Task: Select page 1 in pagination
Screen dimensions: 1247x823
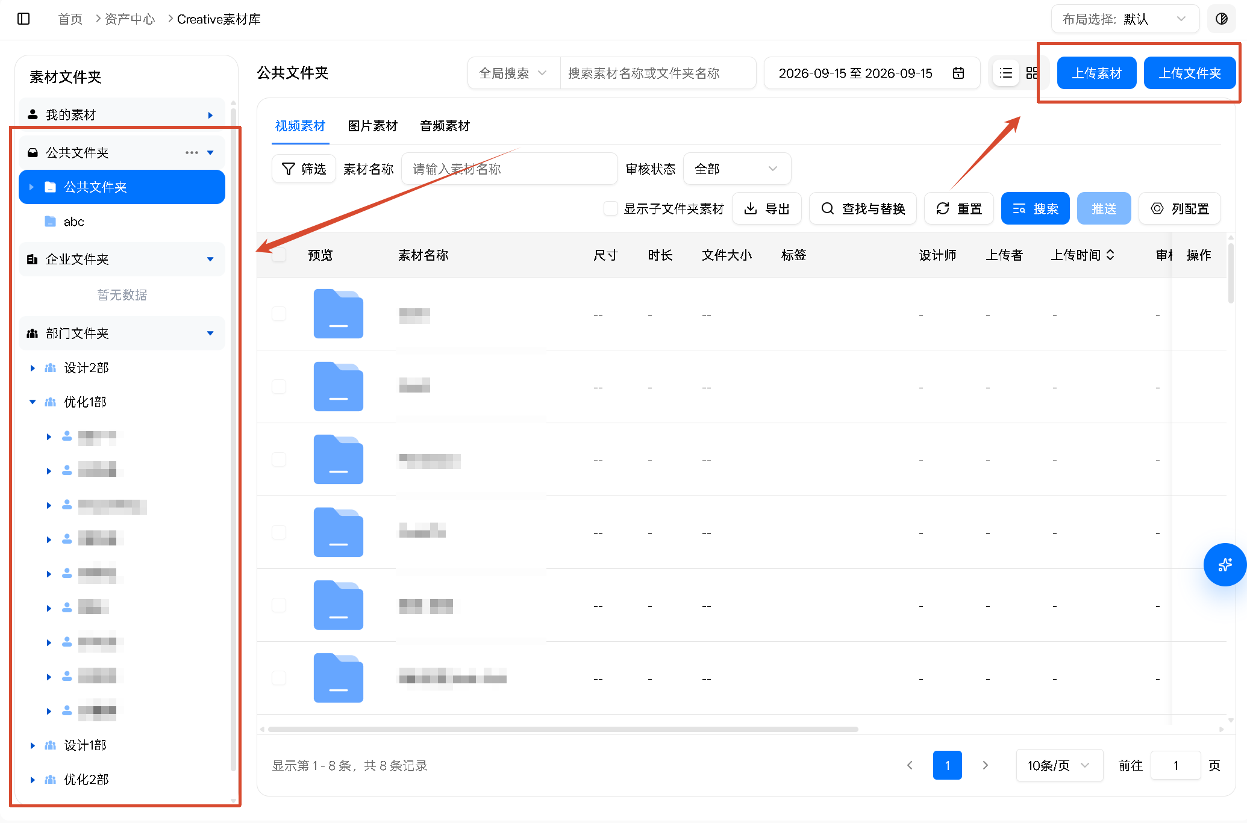Action: (x=947, y=765)
